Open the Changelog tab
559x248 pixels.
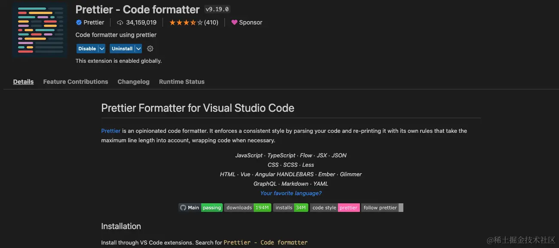pyautogui.click(x=133, y=82)
